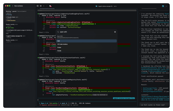
Task: Click Update LibghosttyViewDragDropTests.swift header
Action: (64, 14)
